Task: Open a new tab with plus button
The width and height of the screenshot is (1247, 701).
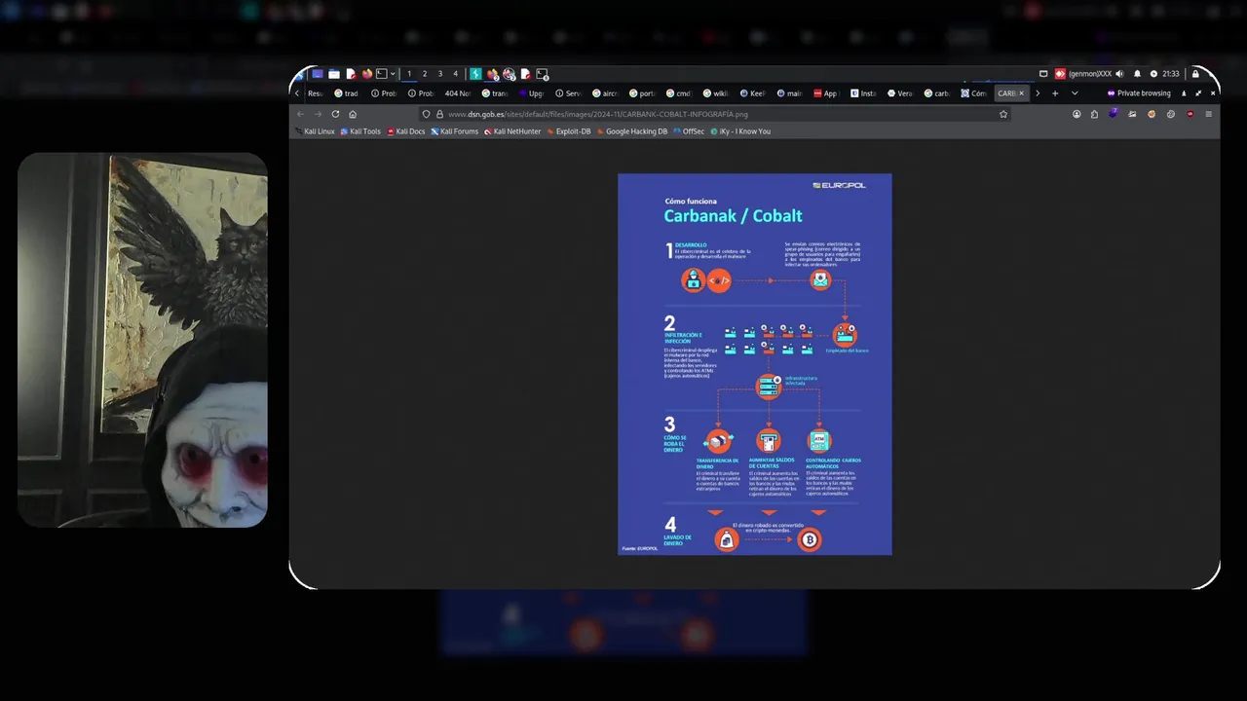Action: click(x=1055, y=93)
